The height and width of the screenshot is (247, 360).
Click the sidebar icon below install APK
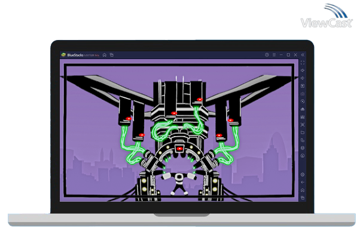pyautogui.click(x=303, y=117)
